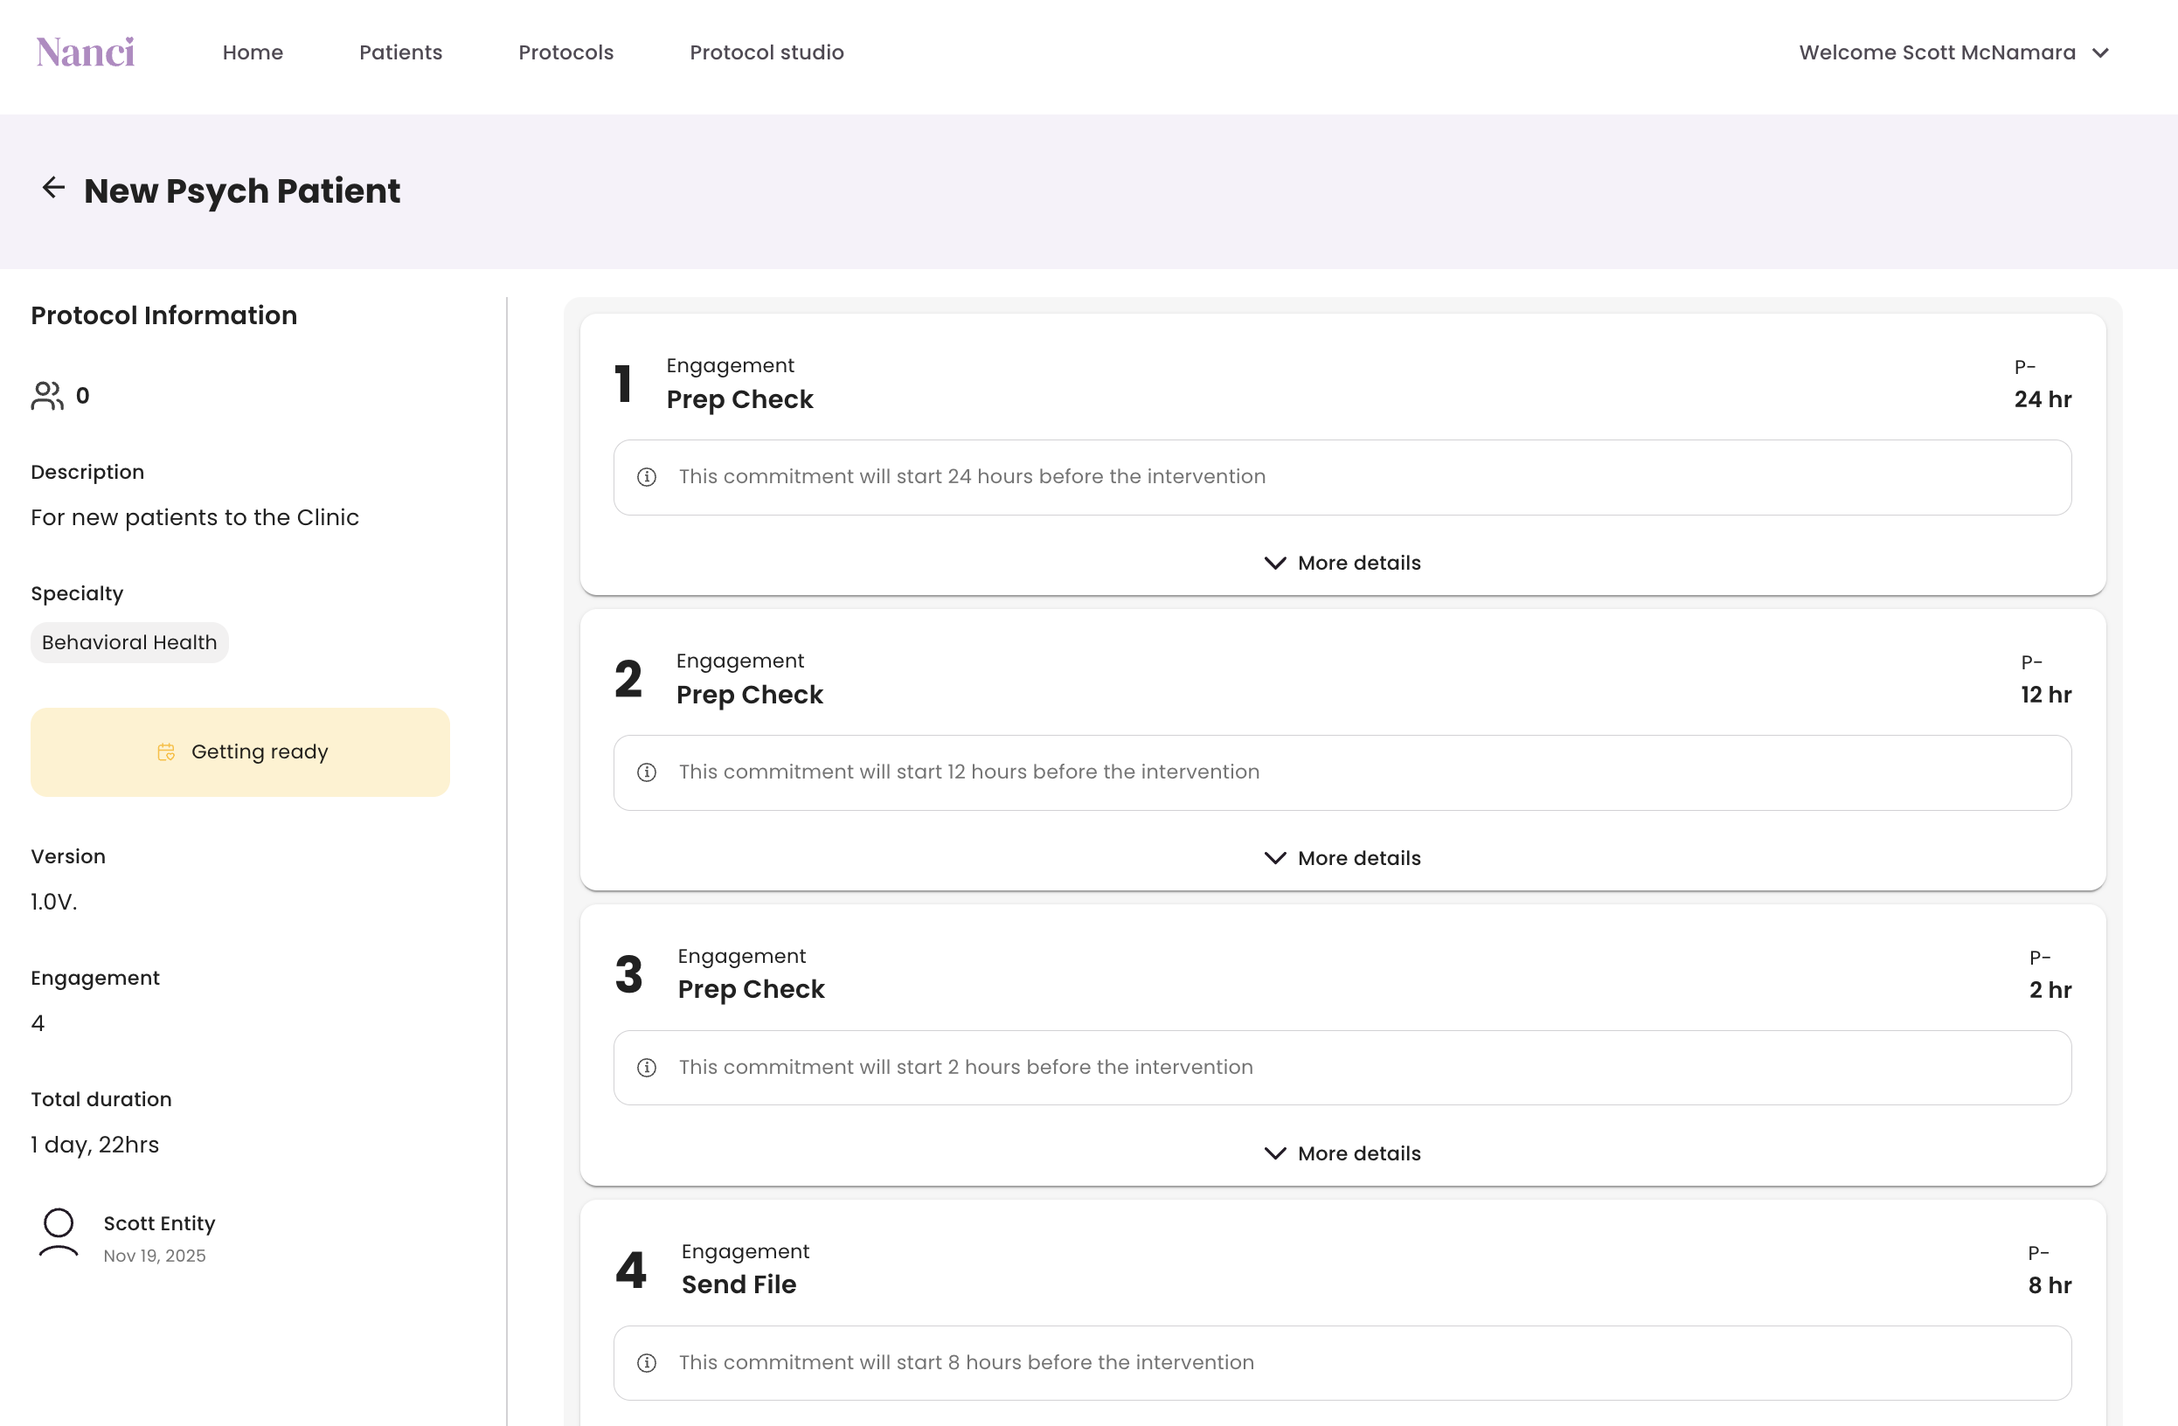Click the participants count people icon

(46, 396)
